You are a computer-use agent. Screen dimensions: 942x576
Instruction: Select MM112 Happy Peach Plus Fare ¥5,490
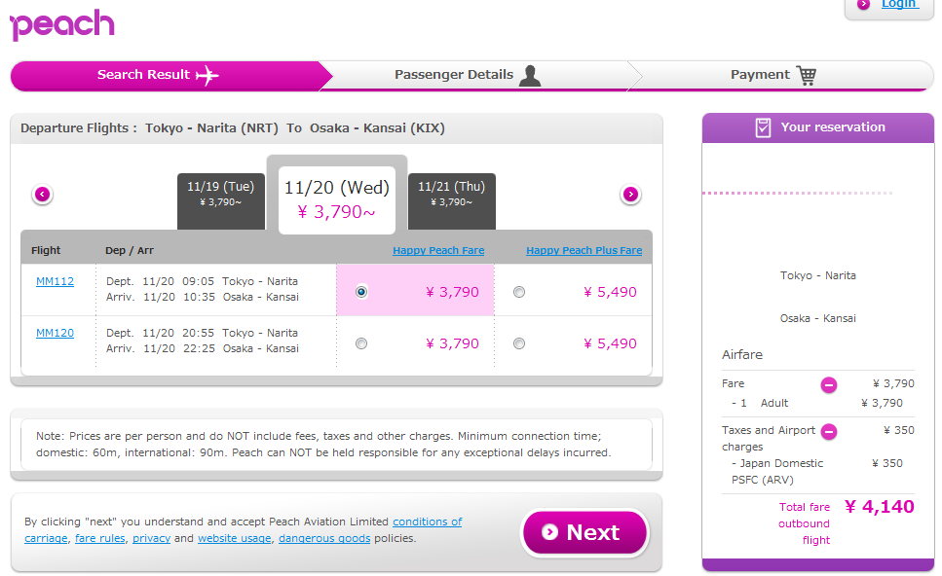click(518, 292)
